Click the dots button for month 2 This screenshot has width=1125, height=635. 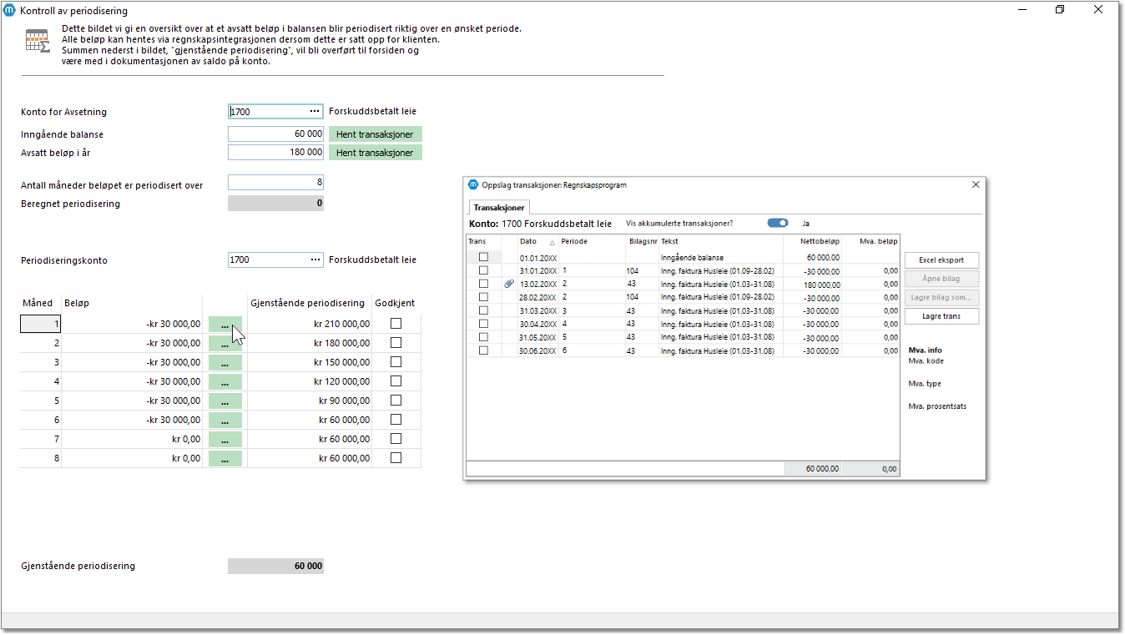[225, 344]
